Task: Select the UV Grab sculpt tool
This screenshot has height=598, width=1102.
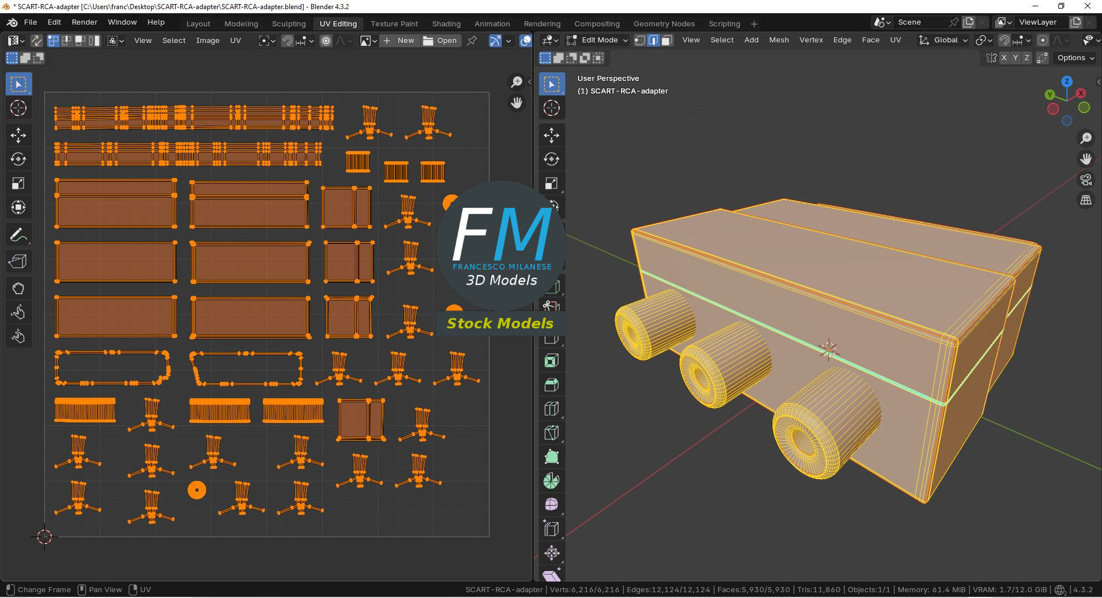Action: coord(18,288)
